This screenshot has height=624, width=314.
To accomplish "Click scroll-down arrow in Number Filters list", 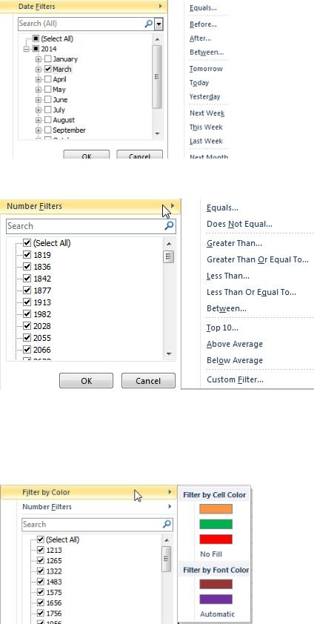I will coord(169,354).
